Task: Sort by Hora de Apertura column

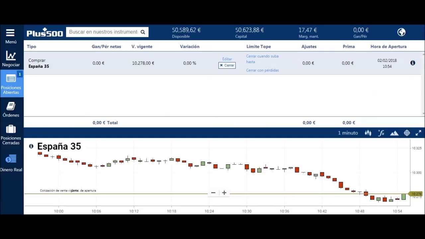Action: (388, 46)
